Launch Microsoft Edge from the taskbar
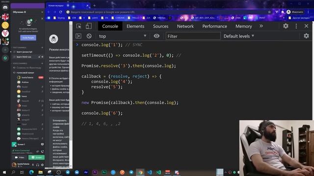 [31, 172]
